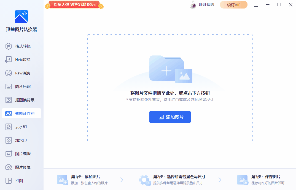
Task: Click 提供多种常用证件照背景色和尺寸 description
Action: point(178,183)
